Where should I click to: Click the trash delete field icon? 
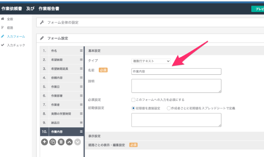pos(61,142)
